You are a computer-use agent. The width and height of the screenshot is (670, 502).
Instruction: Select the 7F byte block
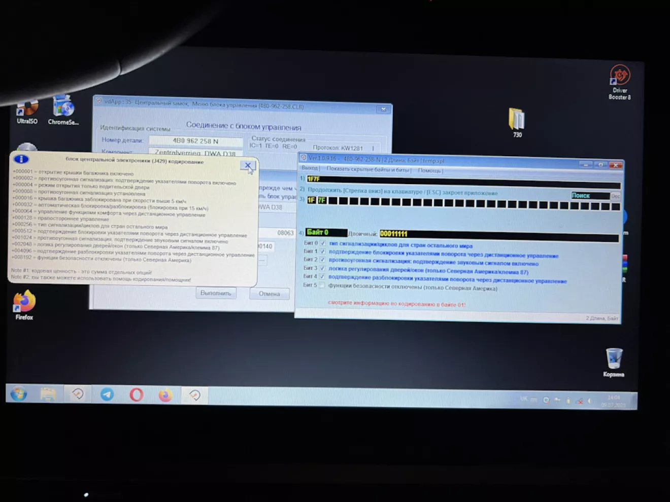[322, 200]
